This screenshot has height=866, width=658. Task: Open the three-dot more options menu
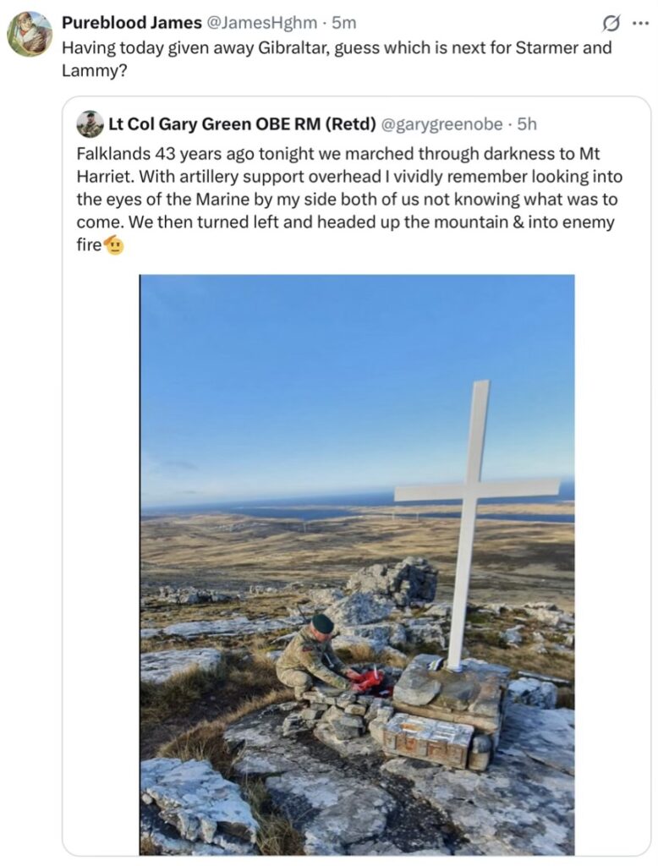(640, 23)
